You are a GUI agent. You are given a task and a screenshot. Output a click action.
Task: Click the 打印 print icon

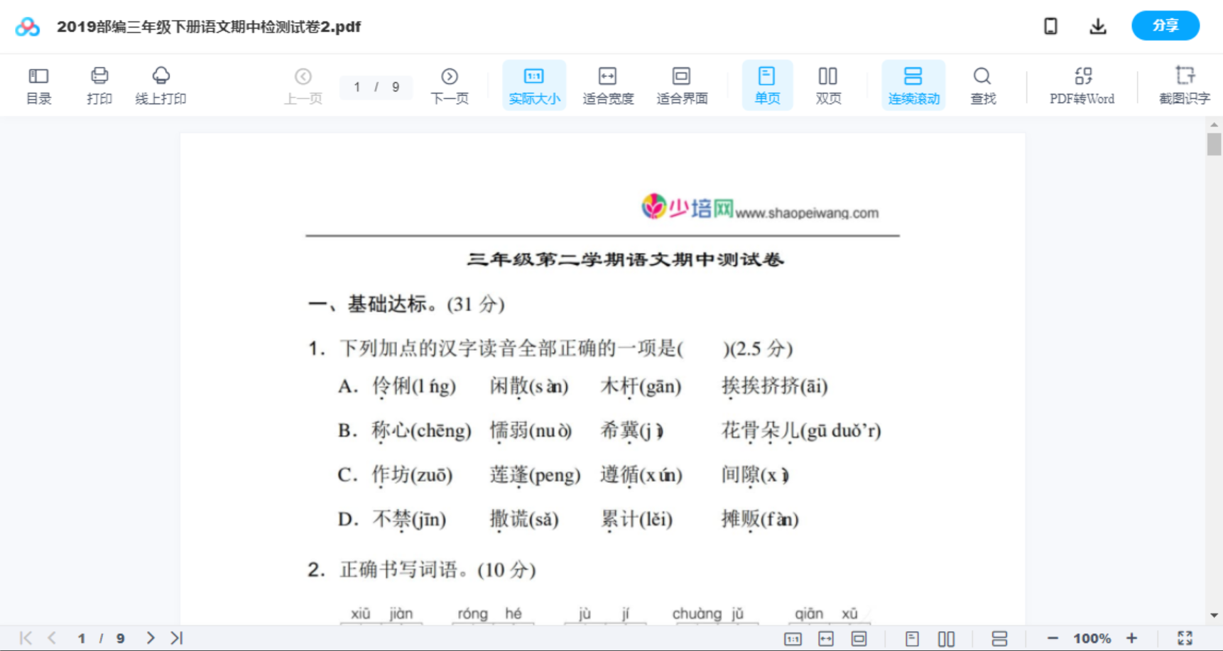[x=99, y=84]
